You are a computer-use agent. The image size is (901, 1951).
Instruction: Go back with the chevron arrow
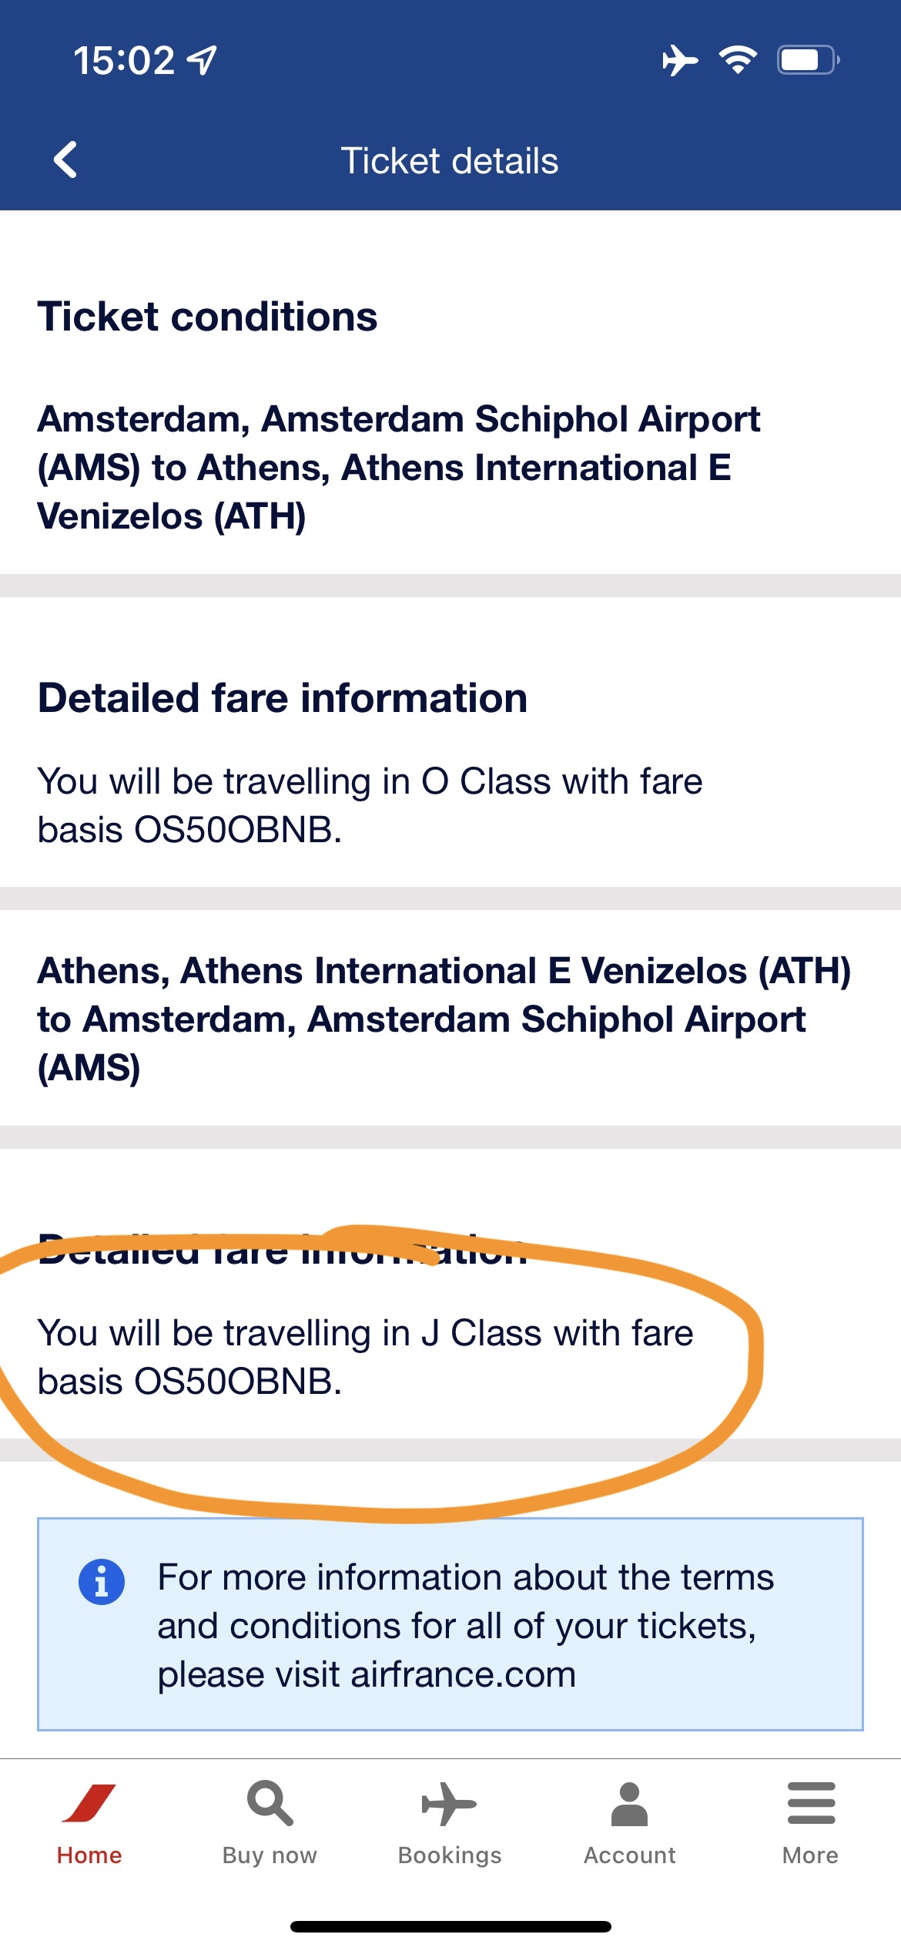(65, 160)
